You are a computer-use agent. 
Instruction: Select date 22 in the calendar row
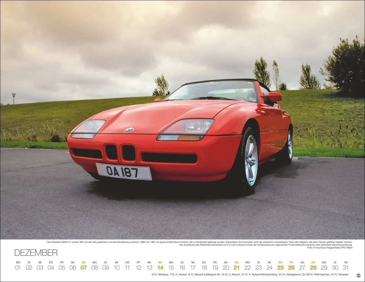pyautogui.click(x=248, y=268)
